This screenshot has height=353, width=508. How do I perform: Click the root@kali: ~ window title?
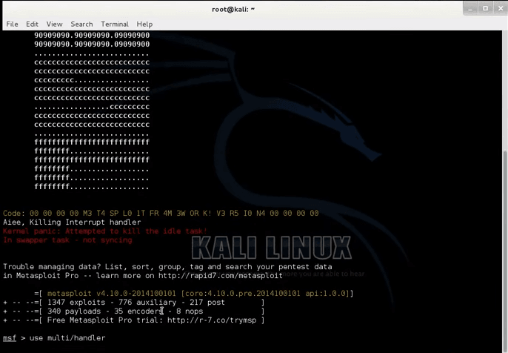pos(233,10)
